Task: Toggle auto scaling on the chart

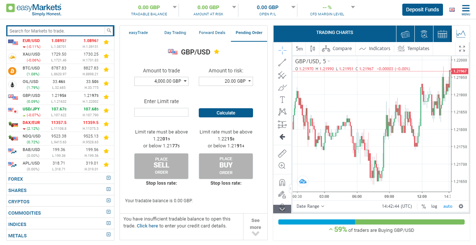Action: pyautogui.click(x=448, y=206)
